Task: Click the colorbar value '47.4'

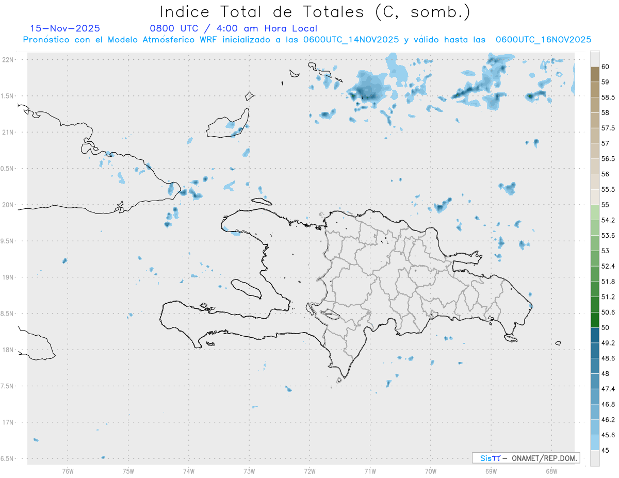Action: tap(608, 389)
